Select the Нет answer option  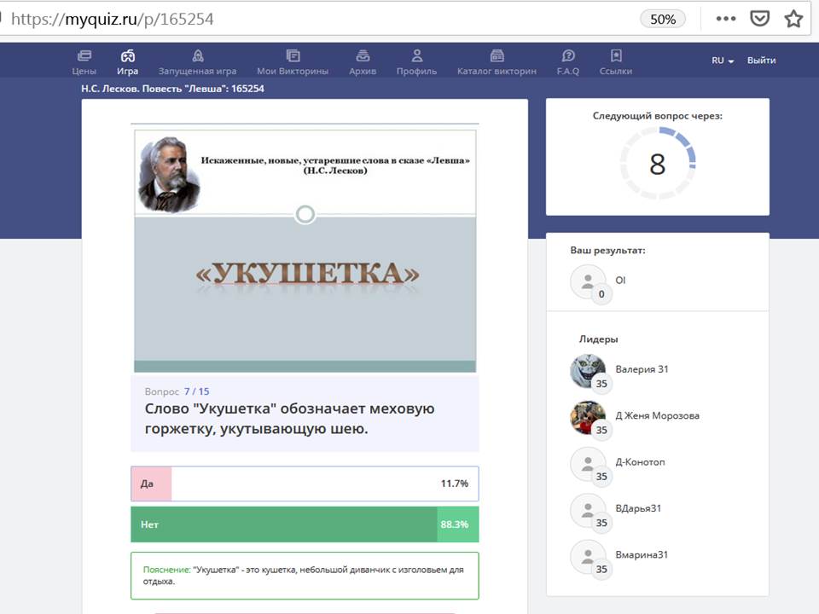click(x=305, y=524)
